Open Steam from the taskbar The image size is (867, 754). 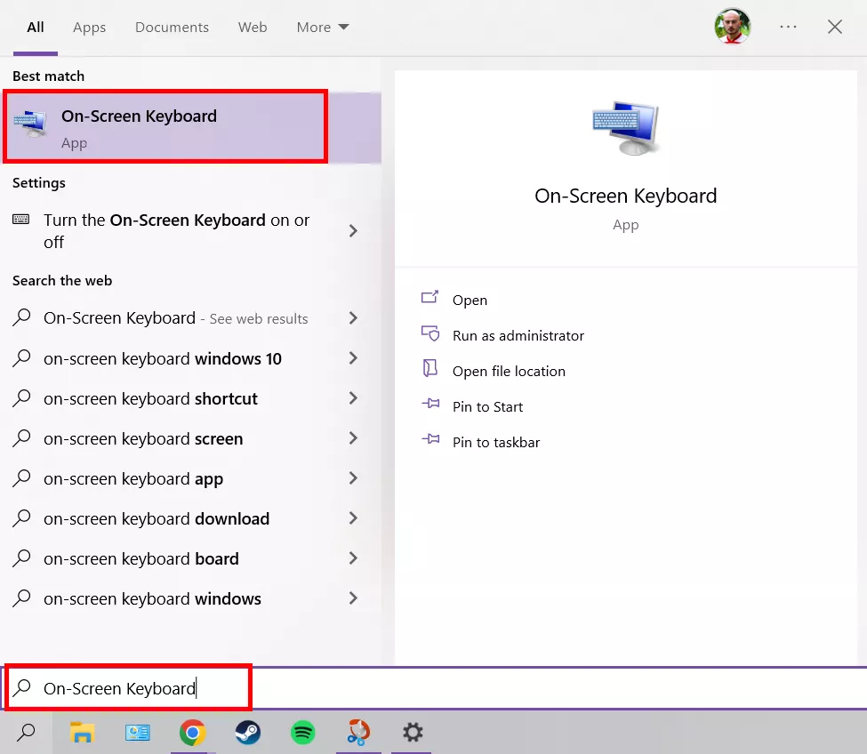coord(247,733)
